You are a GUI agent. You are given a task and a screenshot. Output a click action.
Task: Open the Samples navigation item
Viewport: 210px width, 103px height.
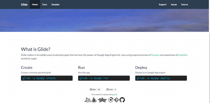click(55, 4)
